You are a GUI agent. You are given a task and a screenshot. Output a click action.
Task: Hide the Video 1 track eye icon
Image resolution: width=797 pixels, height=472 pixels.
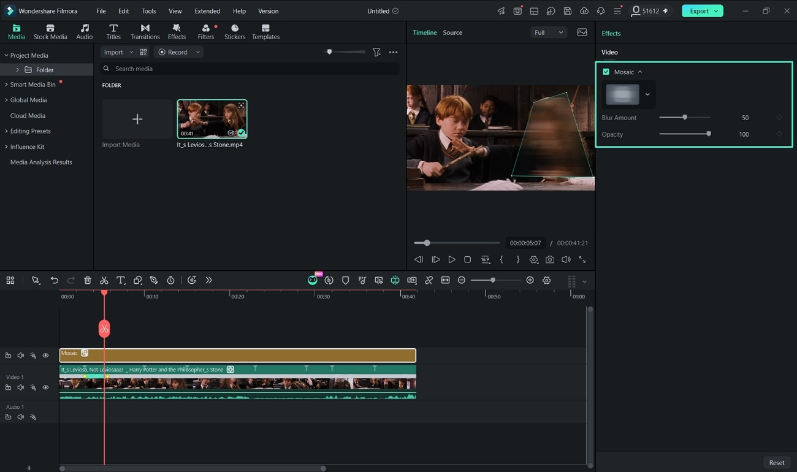(45, 387)
